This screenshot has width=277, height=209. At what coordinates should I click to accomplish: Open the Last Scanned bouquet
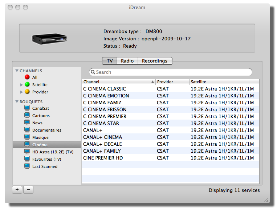point(45,166)
